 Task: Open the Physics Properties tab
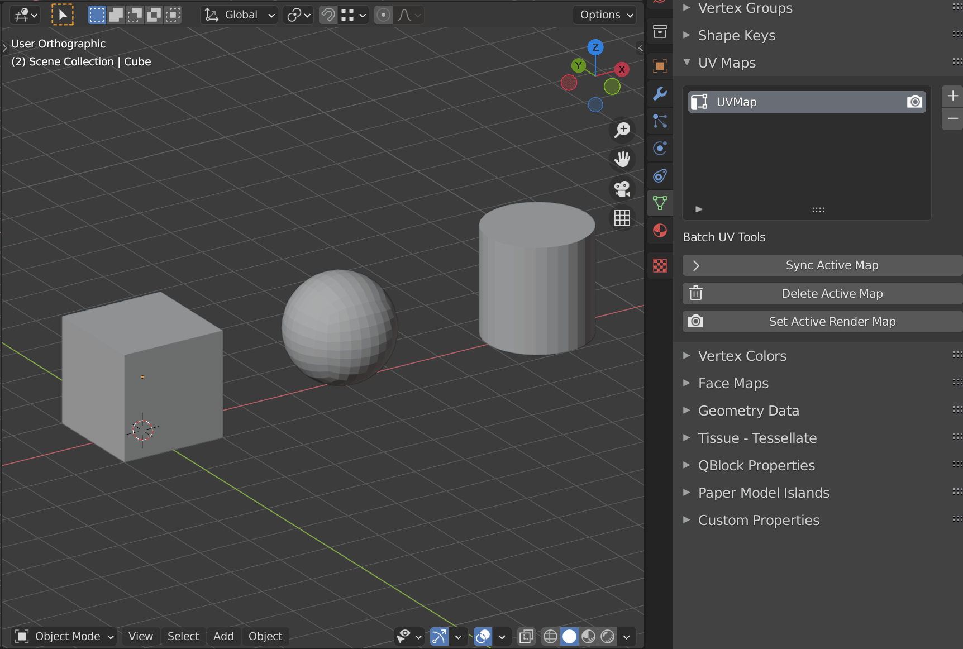click(x=660, y=148)
